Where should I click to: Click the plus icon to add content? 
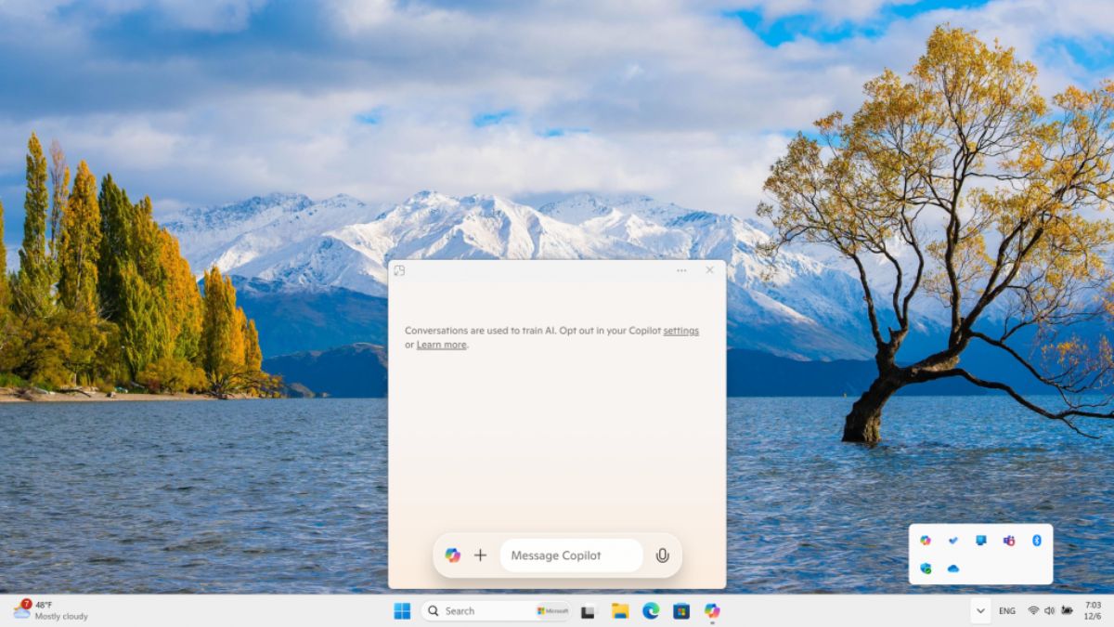pyautogui.click(x=480, y=555)
